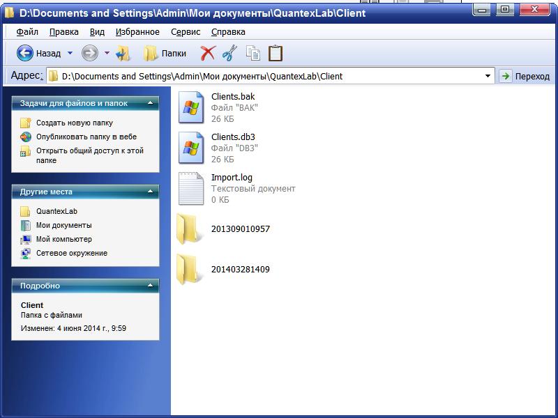Go up one folder level icon
This screenshot has width=558, height=418.
123,54
